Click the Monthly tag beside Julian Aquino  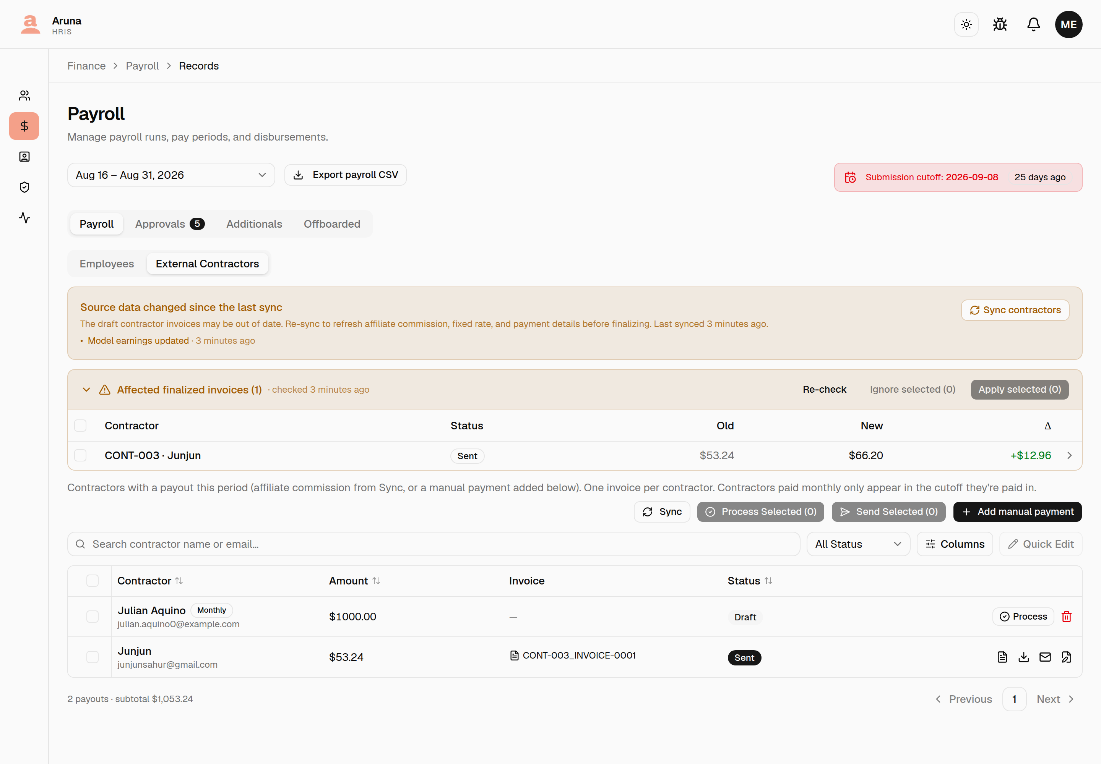click(x=211, y=610)
